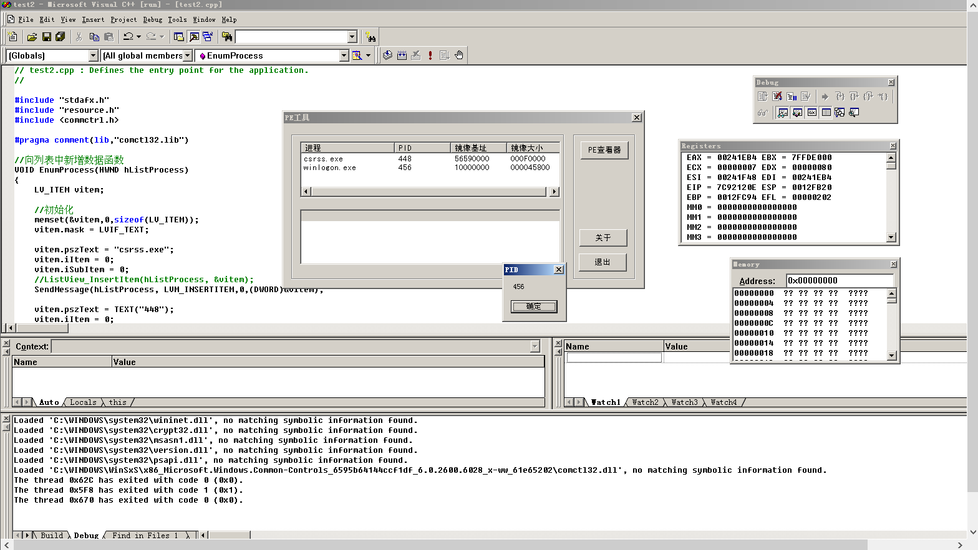Switch to the Watch2 tab
Viewport: 978px width, 550px height.
[645, 402]
